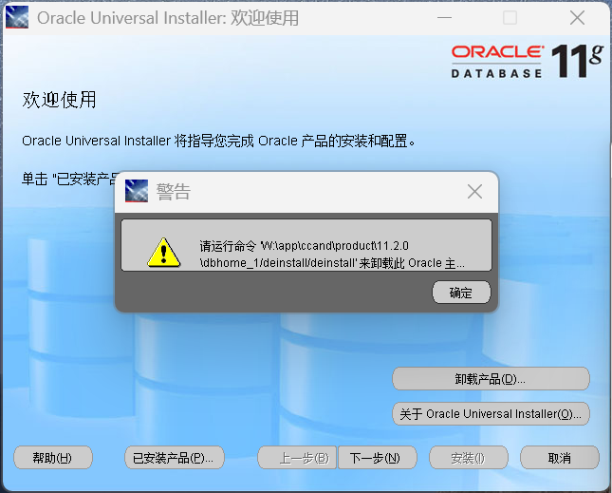
Task: Click the Oracle Universal Installer title bar icon
Action: coord(17,17)
